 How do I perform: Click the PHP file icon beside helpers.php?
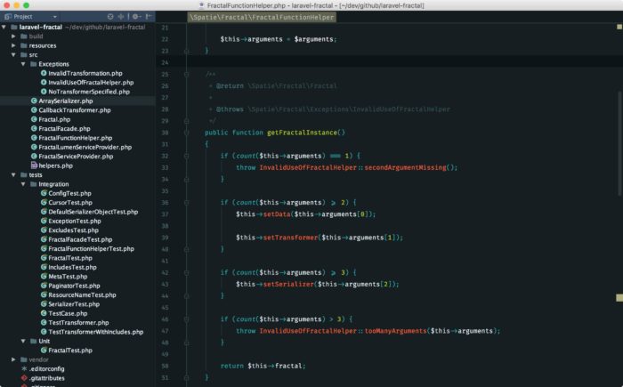coord(34,165)
